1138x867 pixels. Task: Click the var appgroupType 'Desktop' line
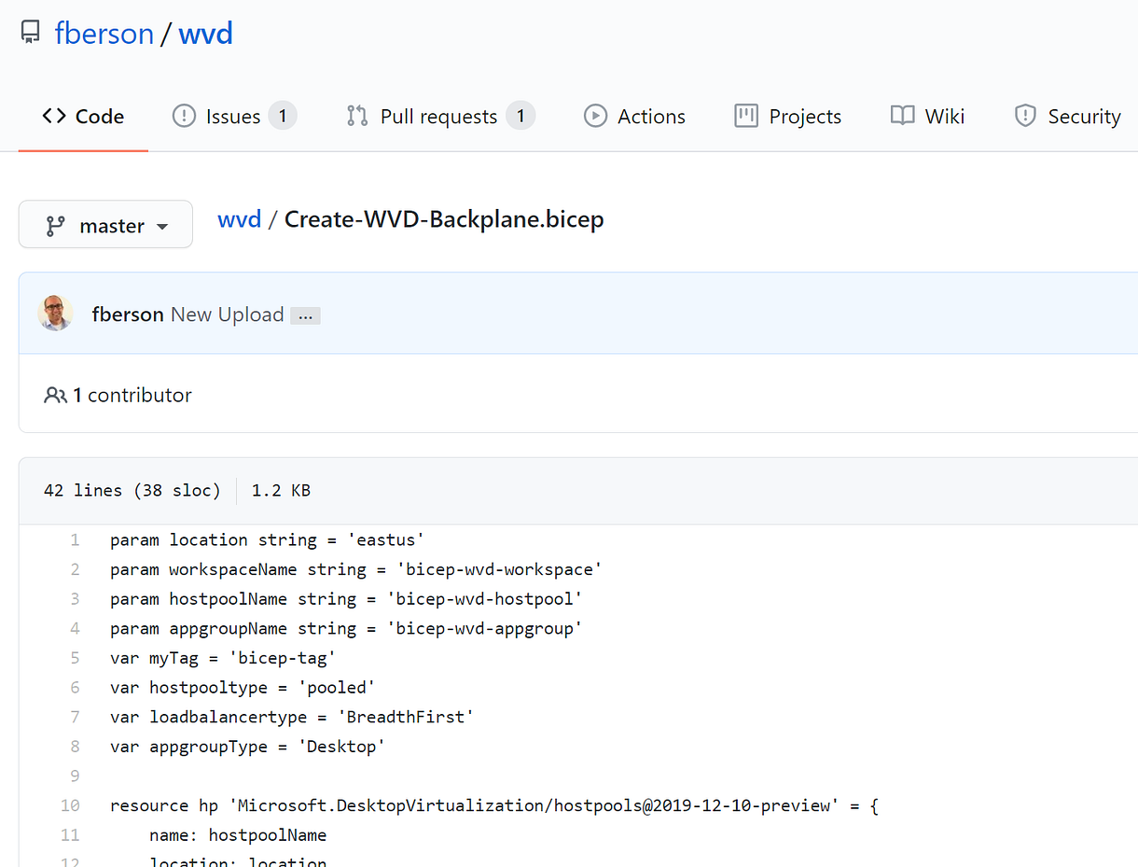247,747
